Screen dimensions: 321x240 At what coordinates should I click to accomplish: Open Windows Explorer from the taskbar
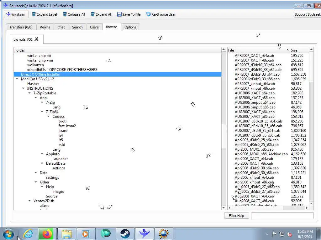pos(66,234)
